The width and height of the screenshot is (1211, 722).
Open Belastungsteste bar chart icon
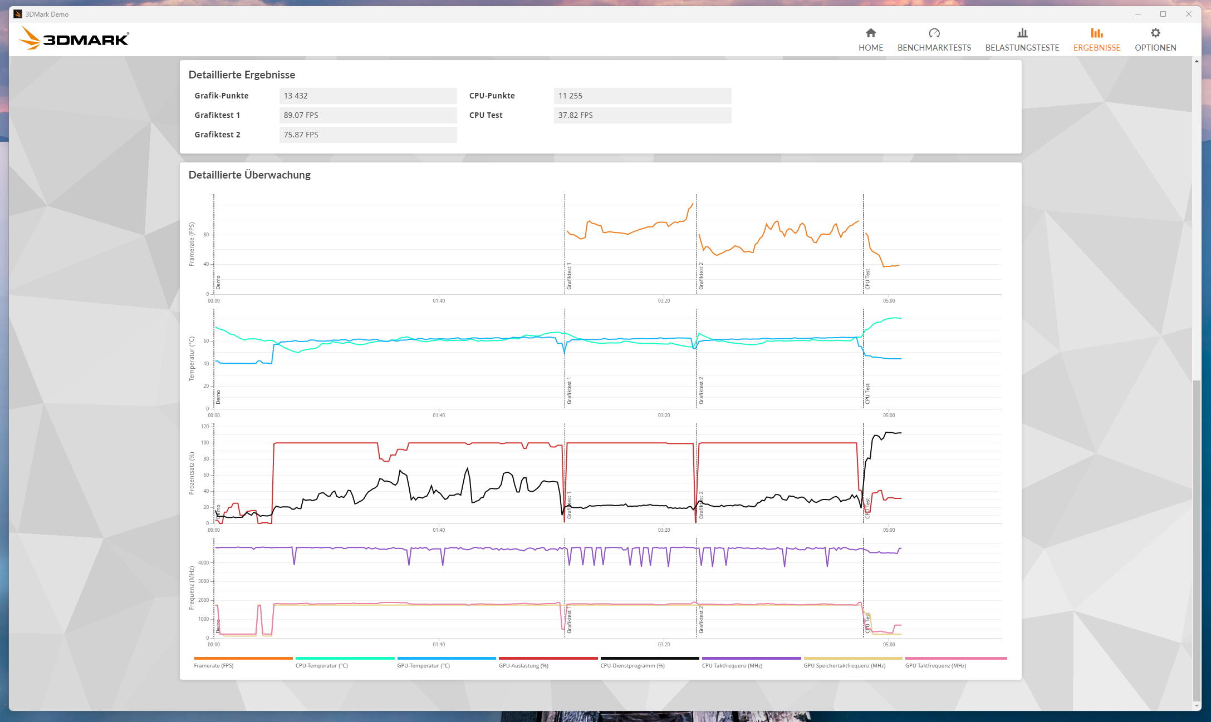pos(1022,33)
